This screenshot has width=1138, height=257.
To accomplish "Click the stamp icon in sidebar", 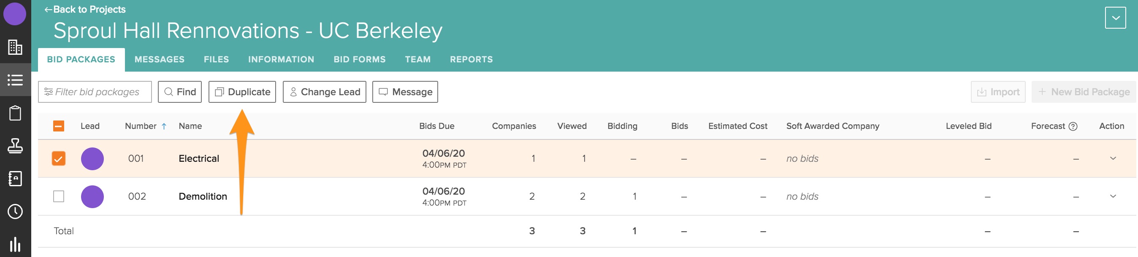I will point(15,145).
